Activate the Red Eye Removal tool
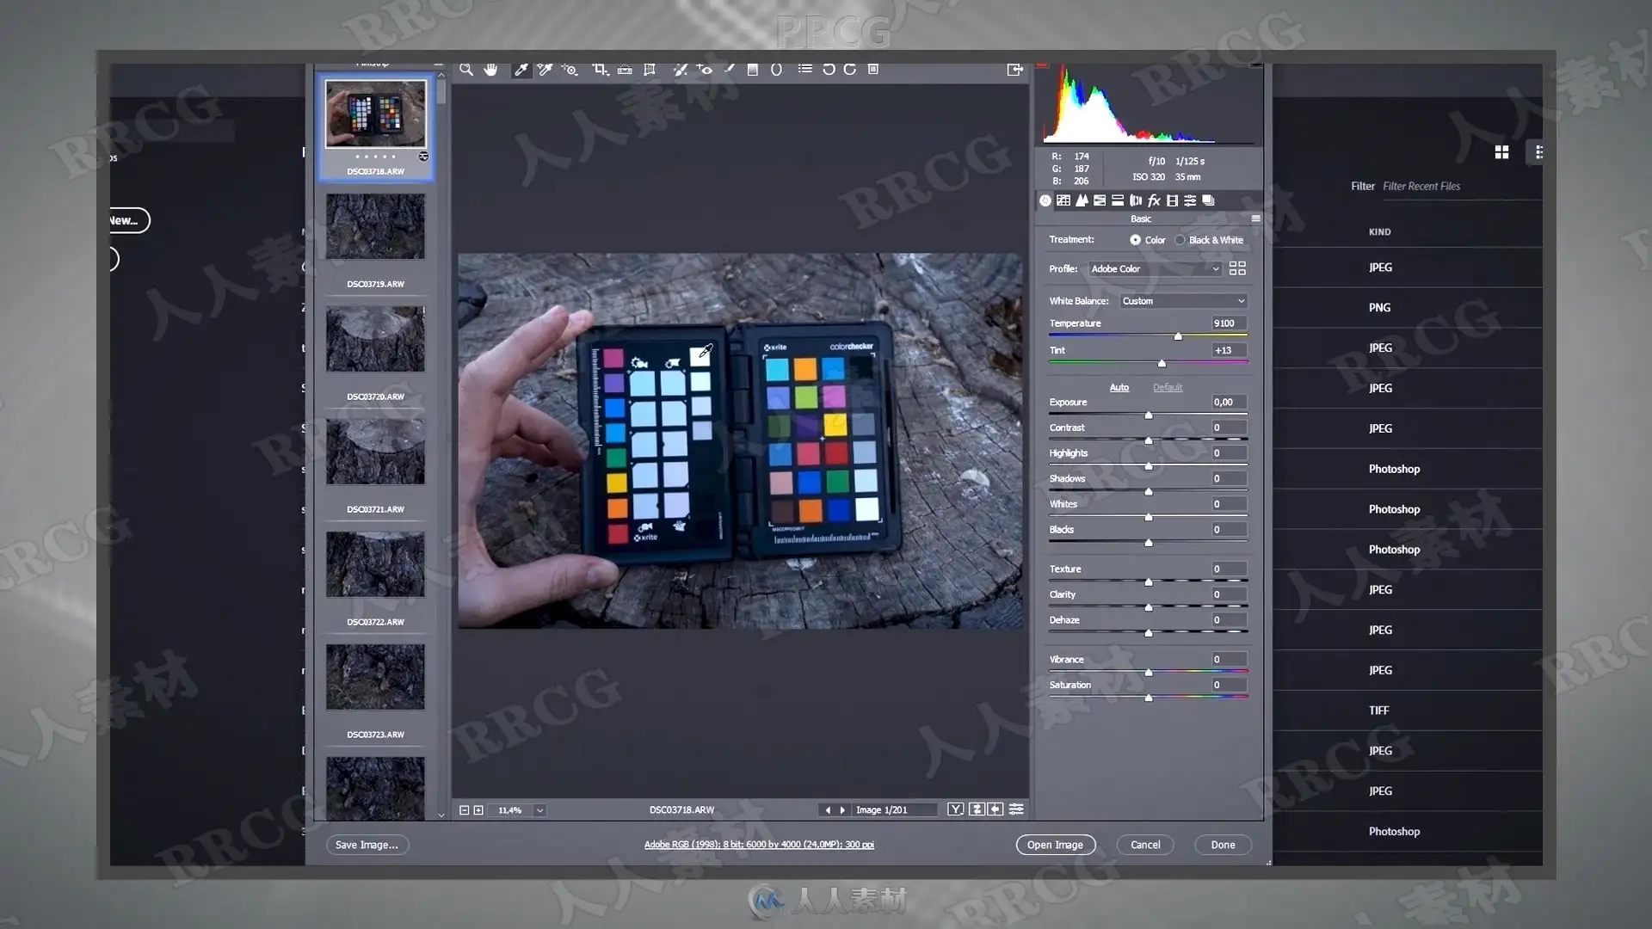The image size is (1652, 929). point(705,70)
